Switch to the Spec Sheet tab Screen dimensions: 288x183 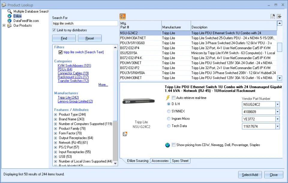click(180, 161)
